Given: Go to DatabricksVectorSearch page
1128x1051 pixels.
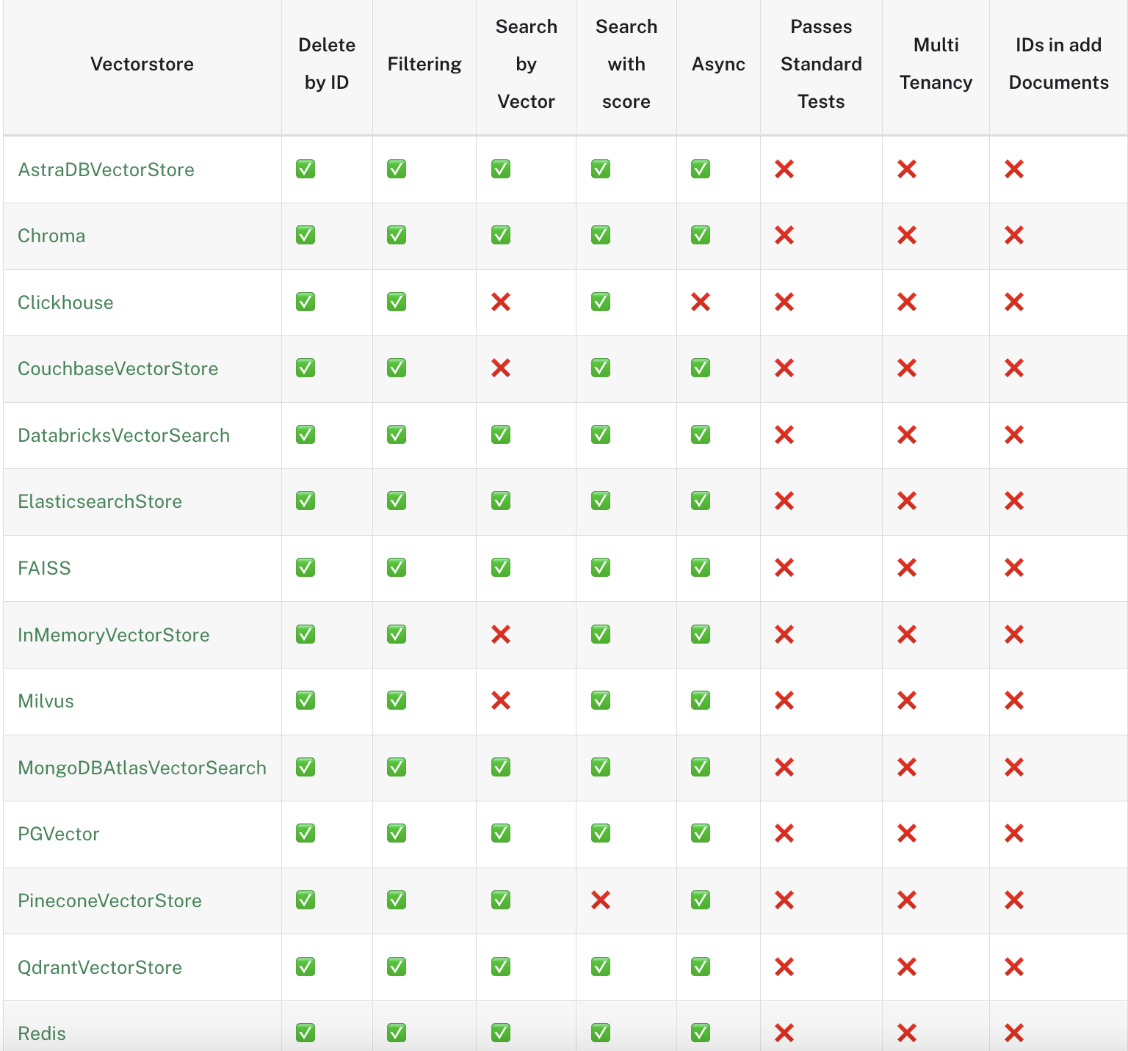Looking at the screenshot, I should click(x=123, y=435).
